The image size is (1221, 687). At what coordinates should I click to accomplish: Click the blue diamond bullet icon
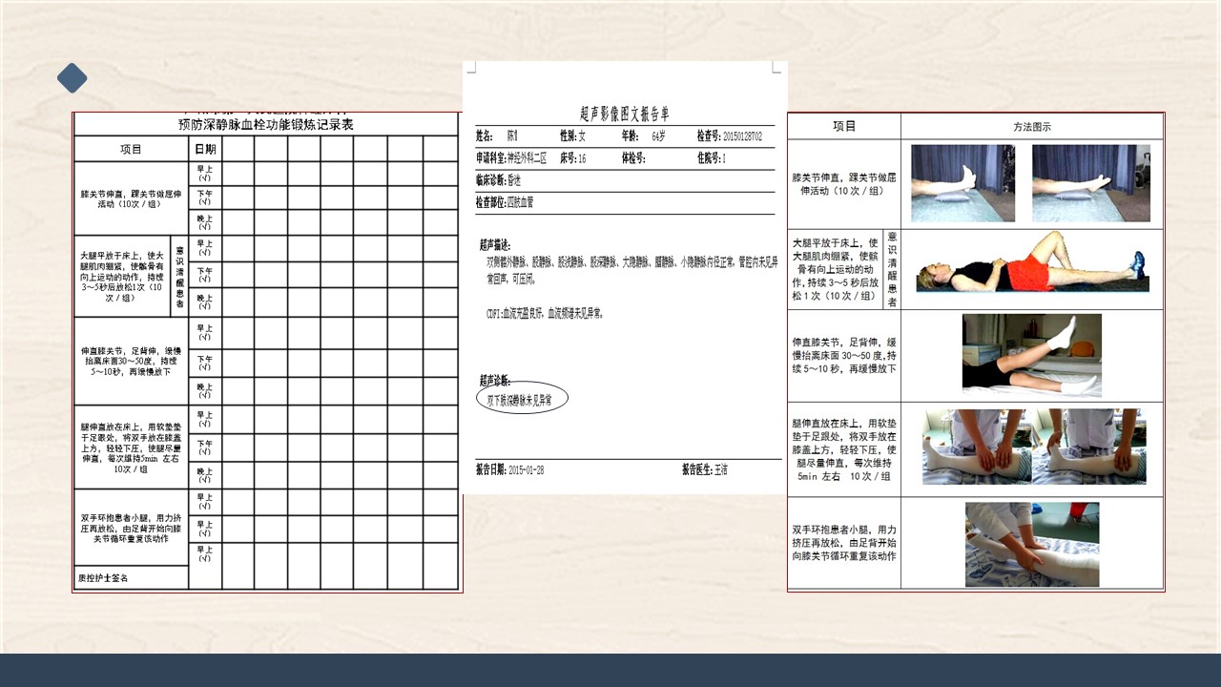72,78
